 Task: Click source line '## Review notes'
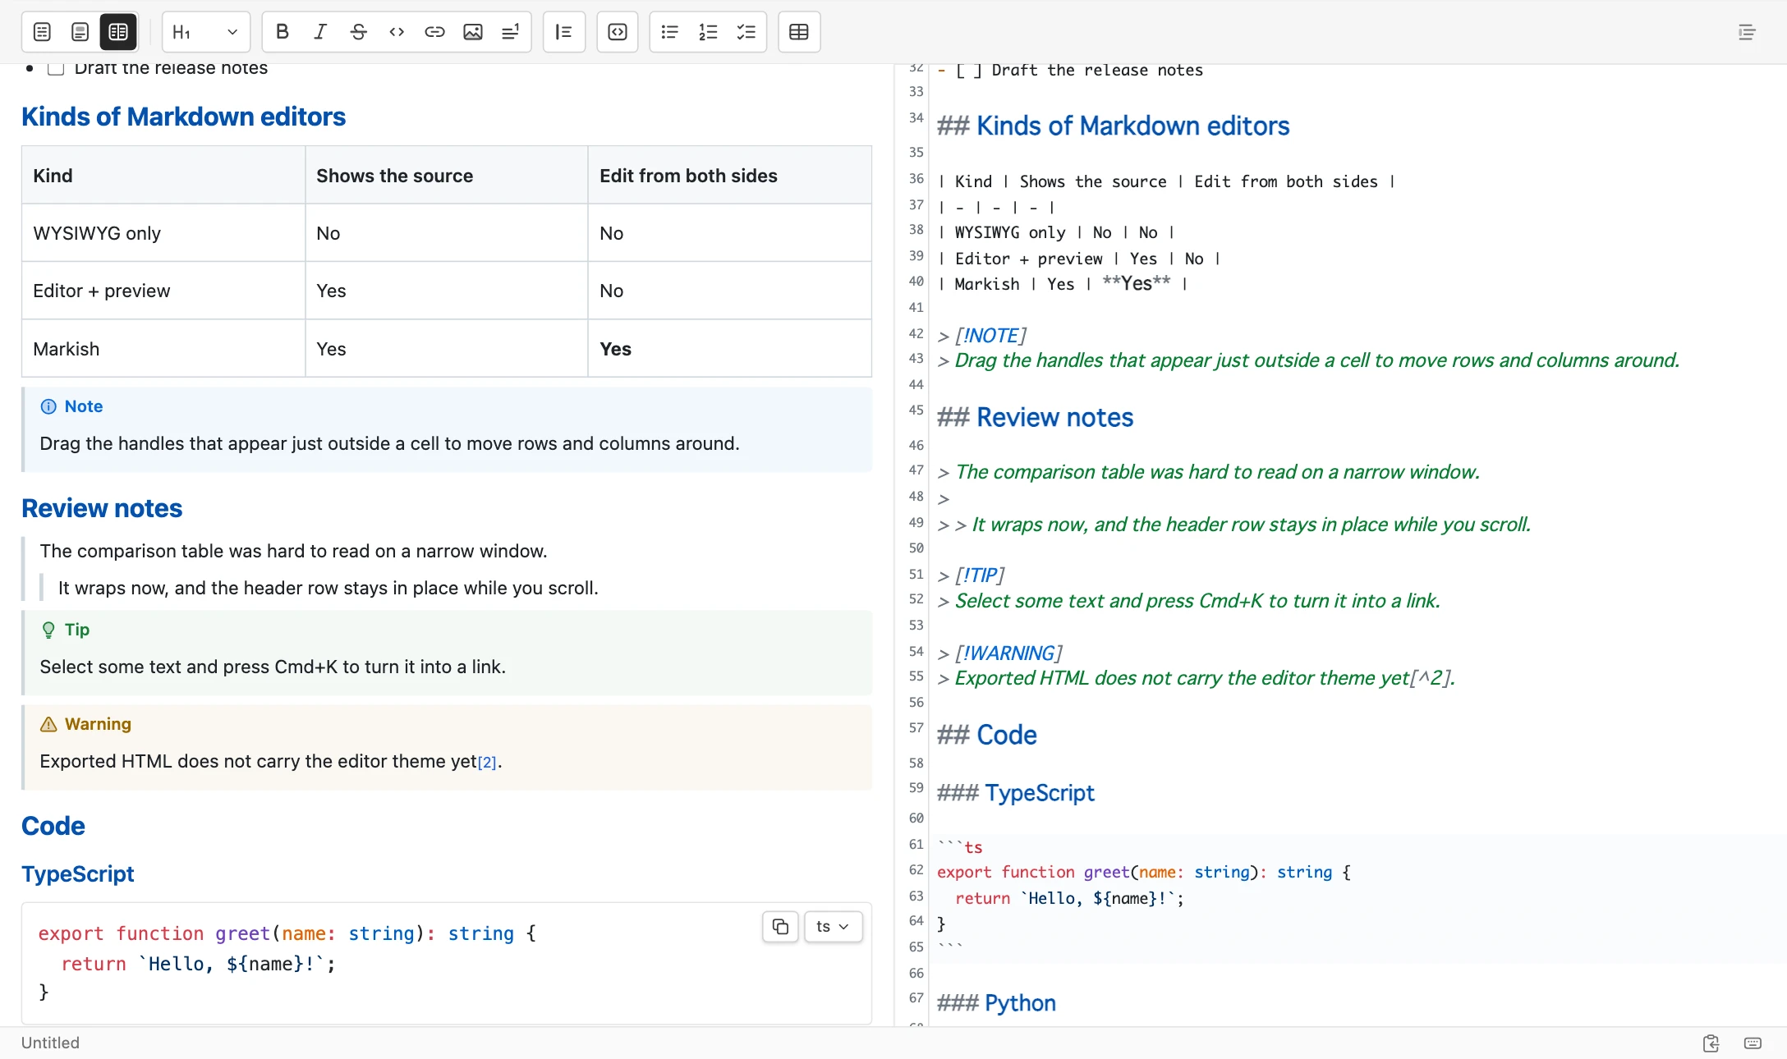(1035, 417)
